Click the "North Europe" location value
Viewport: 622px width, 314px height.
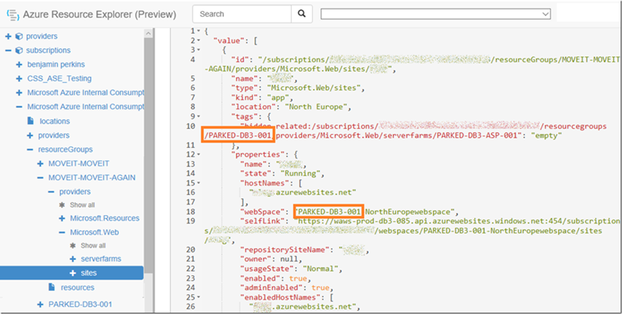[316, 107]
